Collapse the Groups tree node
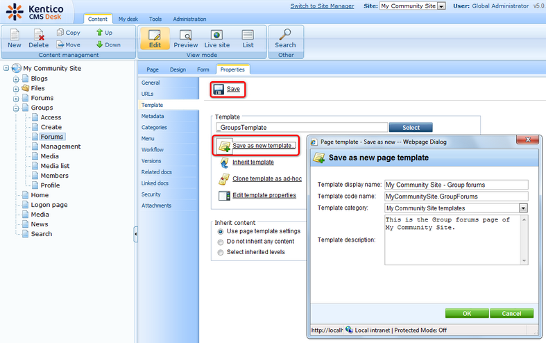The height and width of the screenshot is (343, 546). pos(15,108)
